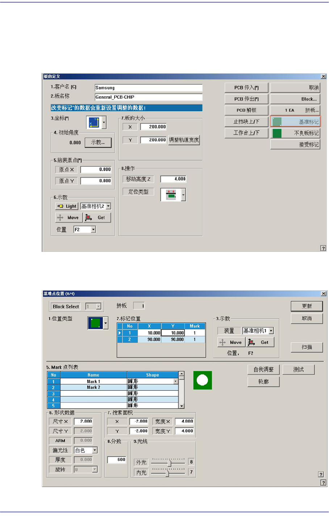Click the 基准标记 button
This screenshot has width=329, height=516.
pos(295,121)
